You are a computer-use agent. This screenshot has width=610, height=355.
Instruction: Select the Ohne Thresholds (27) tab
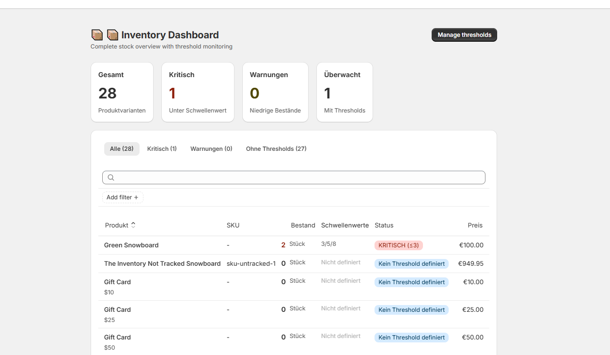276,149
